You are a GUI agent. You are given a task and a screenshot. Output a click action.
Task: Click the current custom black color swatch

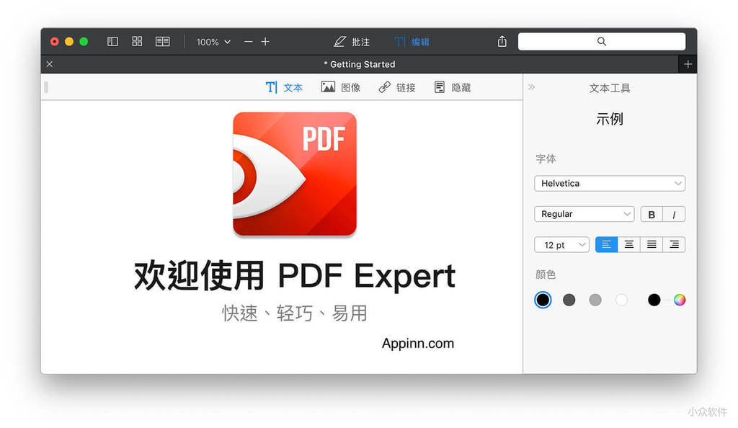(x=654, y=300)
